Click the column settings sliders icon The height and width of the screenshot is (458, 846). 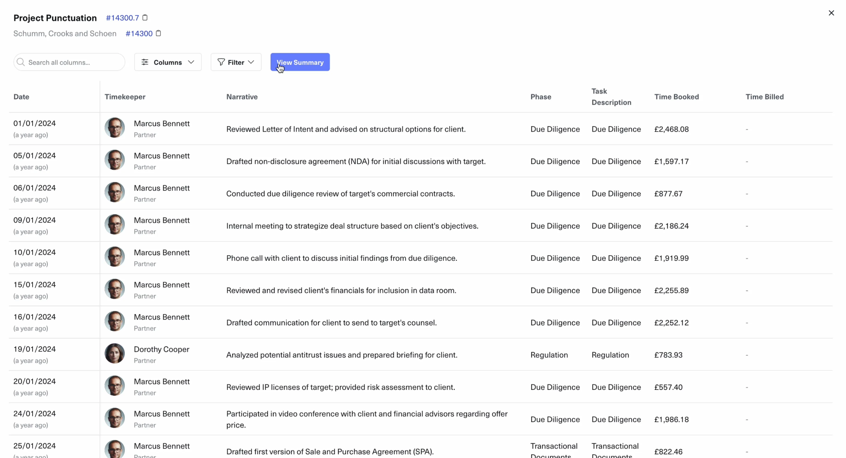click(x=145, y=62)
